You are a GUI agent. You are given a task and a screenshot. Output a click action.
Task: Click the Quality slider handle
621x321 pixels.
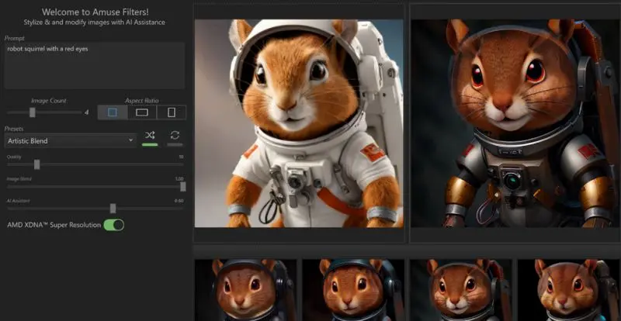pyautogui.click(x=36, y=164)
